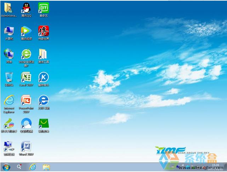Launch the PowerPoint 2007 shortcut
Screen dimensions: 227x172
[x=26, y=101]
